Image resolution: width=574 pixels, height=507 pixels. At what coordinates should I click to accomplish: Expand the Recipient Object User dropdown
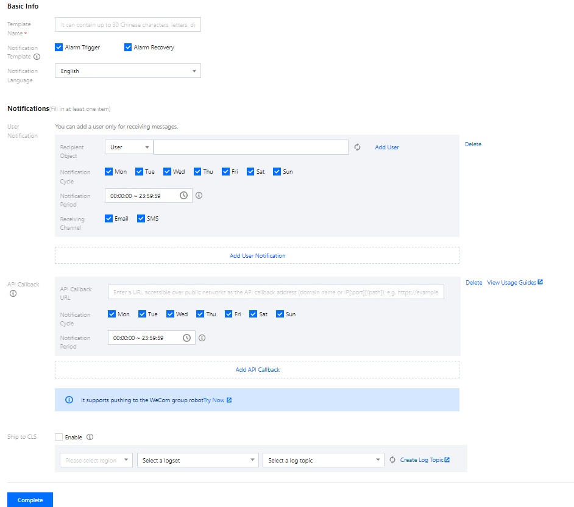click(x=129, y=147)
